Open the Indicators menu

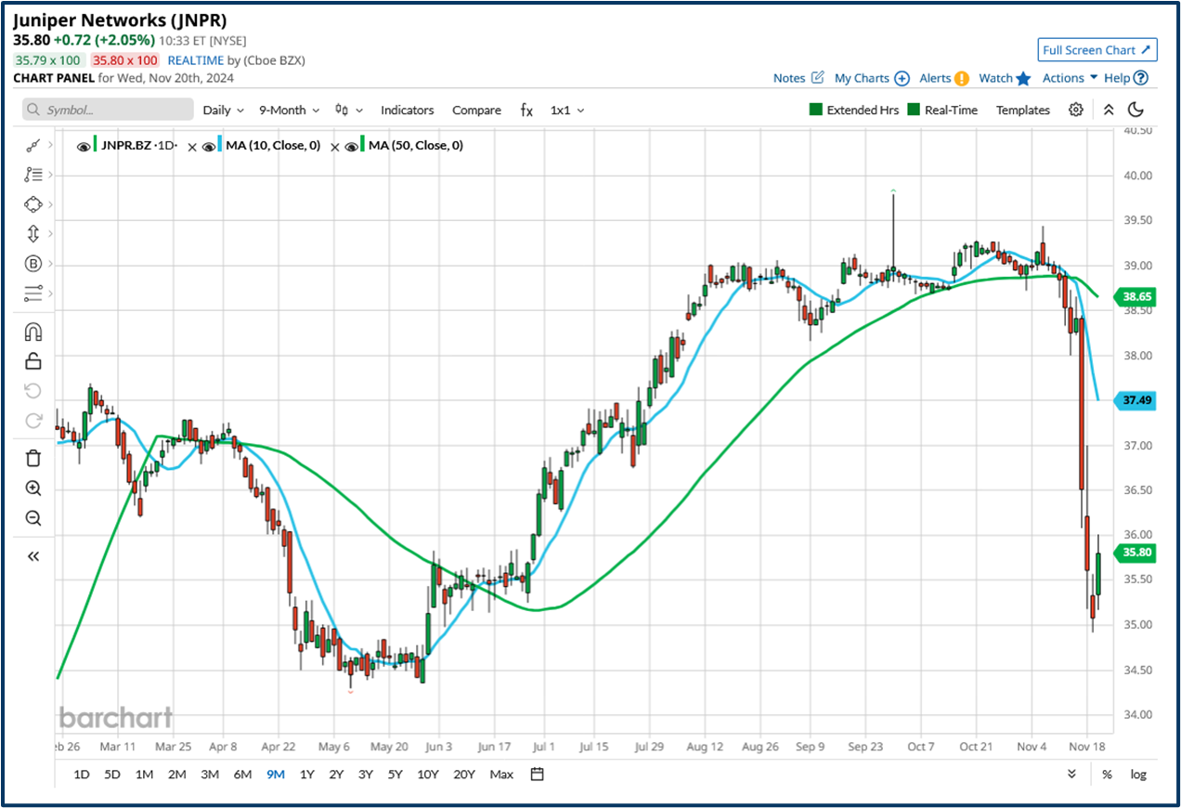408,110
